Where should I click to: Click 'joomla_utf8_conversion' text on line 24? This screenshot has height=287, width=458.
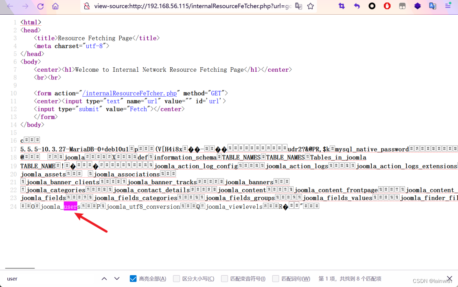pos(143,207)
